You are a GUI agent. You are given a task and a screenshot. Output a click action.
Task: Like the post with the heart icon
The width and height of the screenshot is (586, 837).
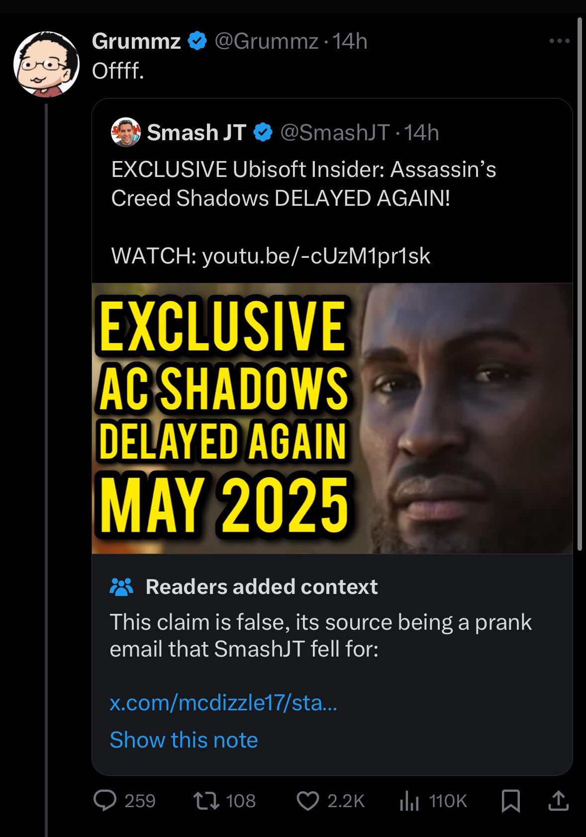tap(307, 801)
